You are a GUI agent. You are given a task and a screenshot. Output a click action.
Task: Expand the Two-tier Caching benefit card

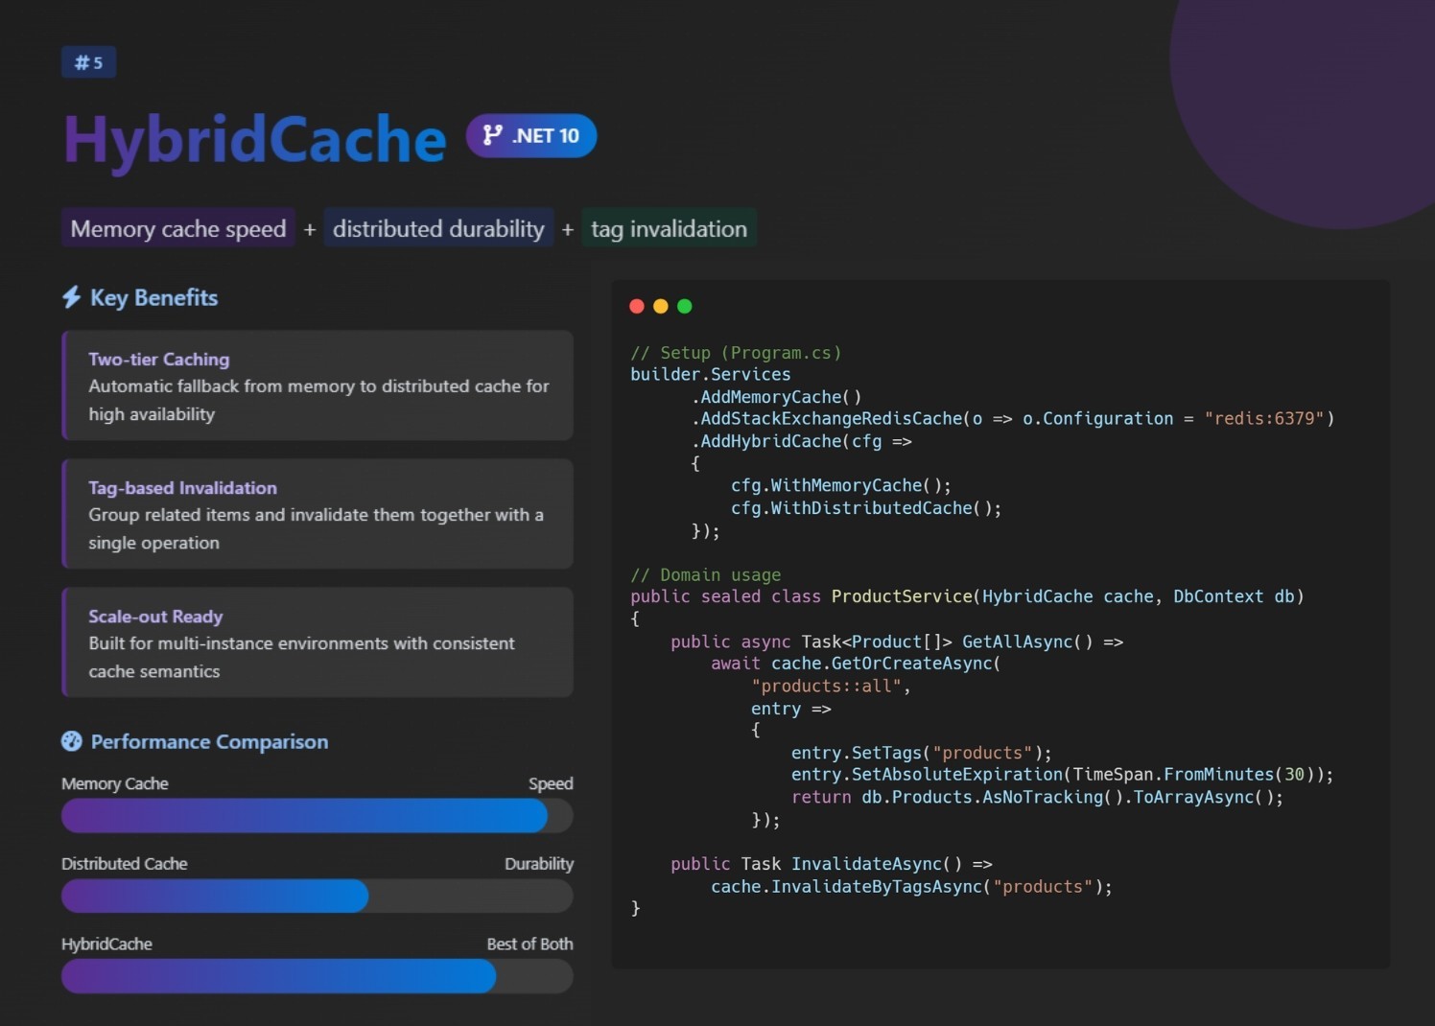tap(318, 385)
